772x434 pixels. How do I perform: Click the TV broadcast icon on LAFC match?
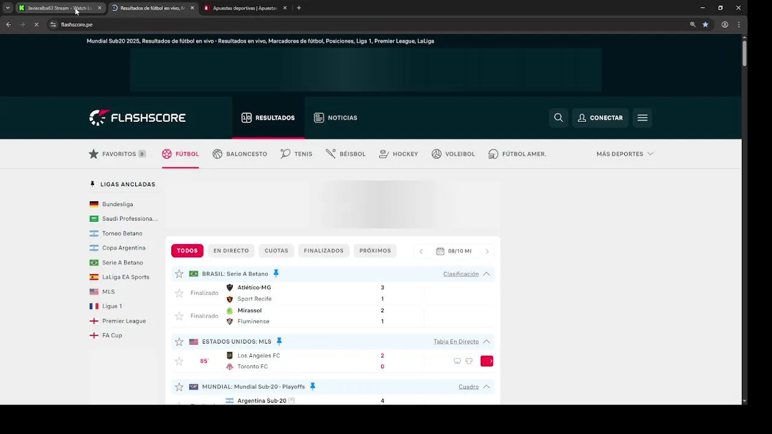(457, 361)
